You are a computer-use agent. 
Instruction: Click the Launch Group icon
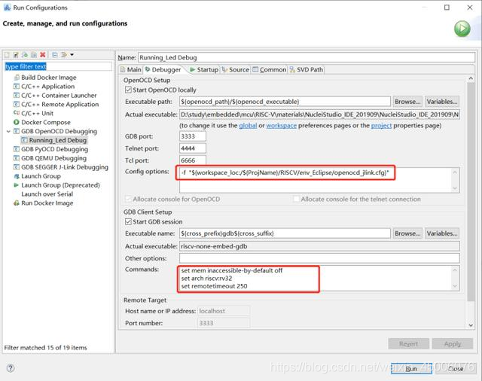coord(17,176)
